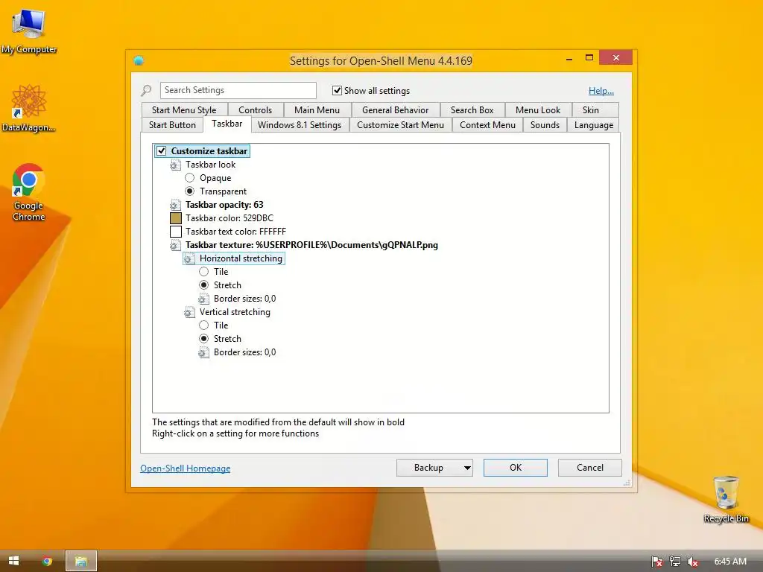Open the Recycle Bin desktop icon
The height and width of the screenshot is (572, 763).
coord(726,498)
